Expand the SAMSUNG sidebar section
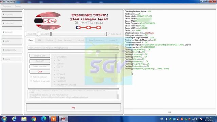 12,23
